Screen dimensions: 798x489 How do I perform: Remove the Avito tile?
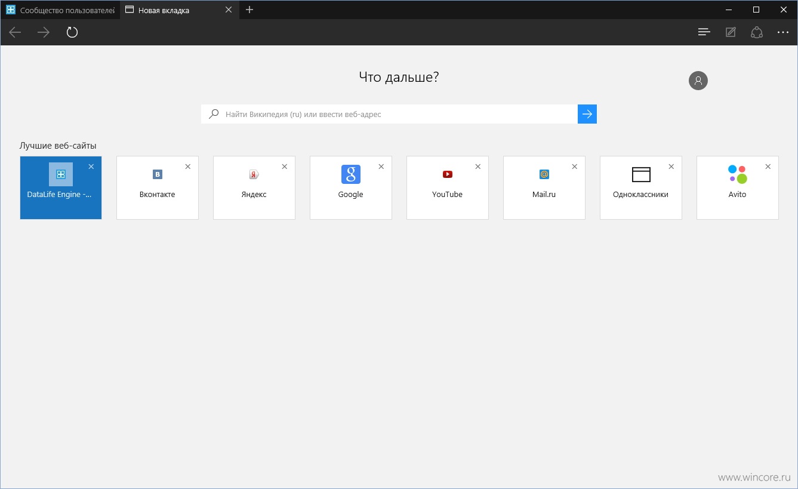pyautogui.click(x=768, y=167)
